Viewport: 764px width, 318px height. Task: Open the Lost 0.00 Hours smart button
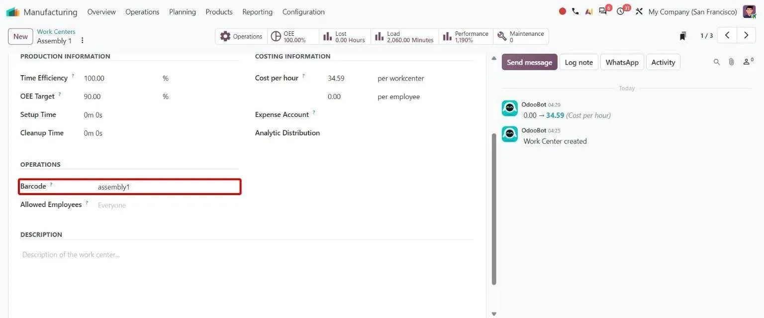click(x=345, y=36)
